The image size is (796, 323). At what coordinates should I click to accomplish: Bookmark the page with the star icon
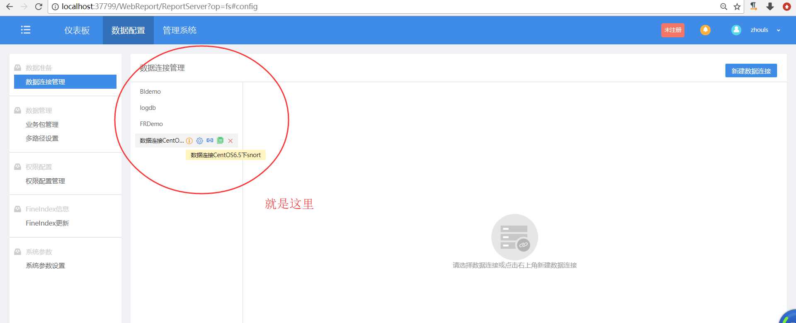[737, 7]
